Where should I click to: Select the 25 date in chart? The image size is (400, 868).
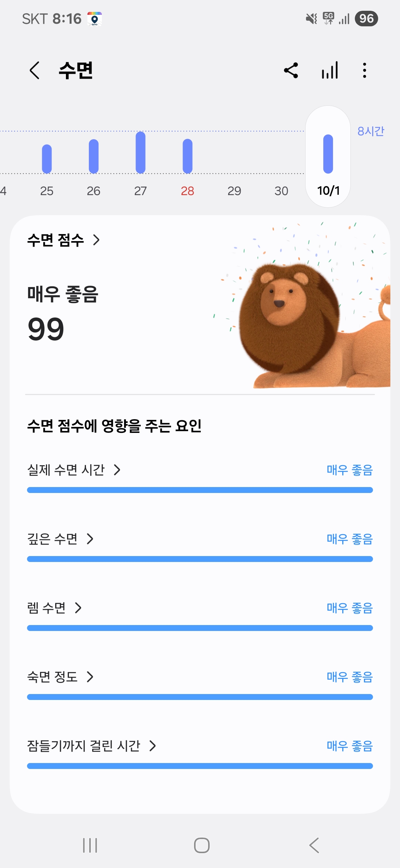[47, 191]
